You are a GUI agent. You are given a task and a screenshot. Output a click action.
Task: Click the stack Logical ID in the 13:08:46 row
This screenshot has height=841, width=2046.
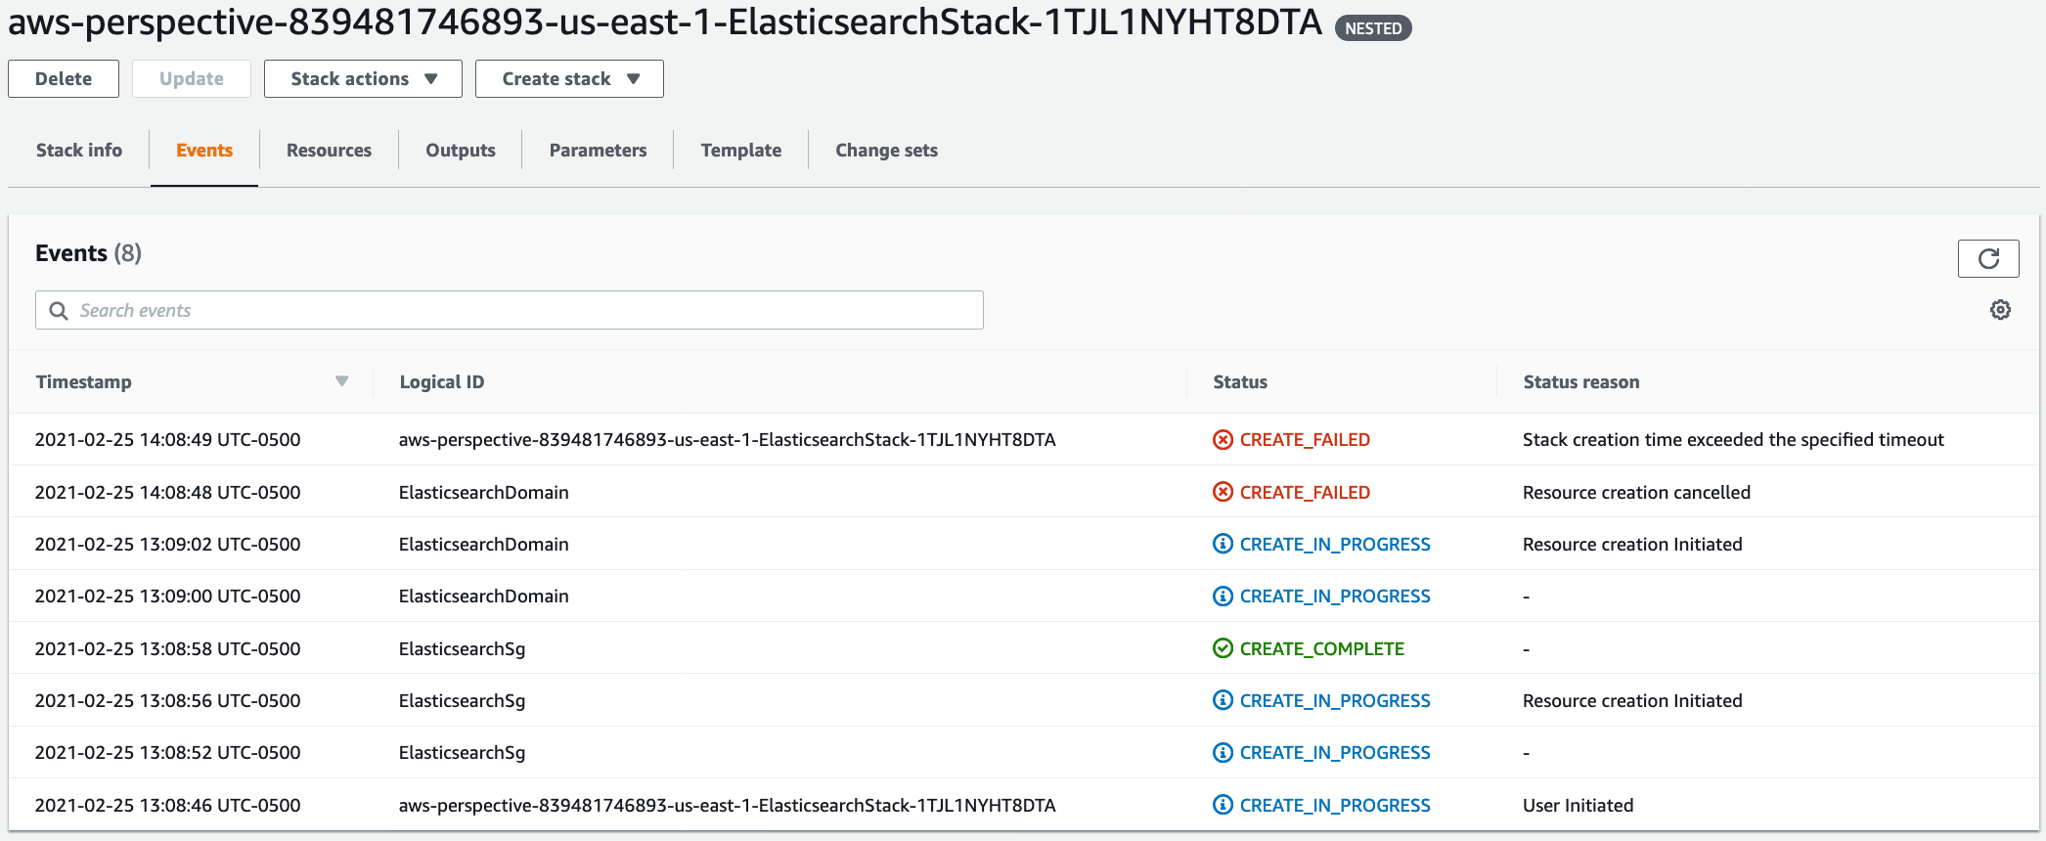[727, 805]
